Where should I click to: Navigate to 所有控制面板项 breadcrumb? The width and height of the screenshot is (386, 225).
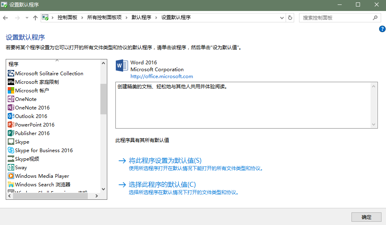104,17
